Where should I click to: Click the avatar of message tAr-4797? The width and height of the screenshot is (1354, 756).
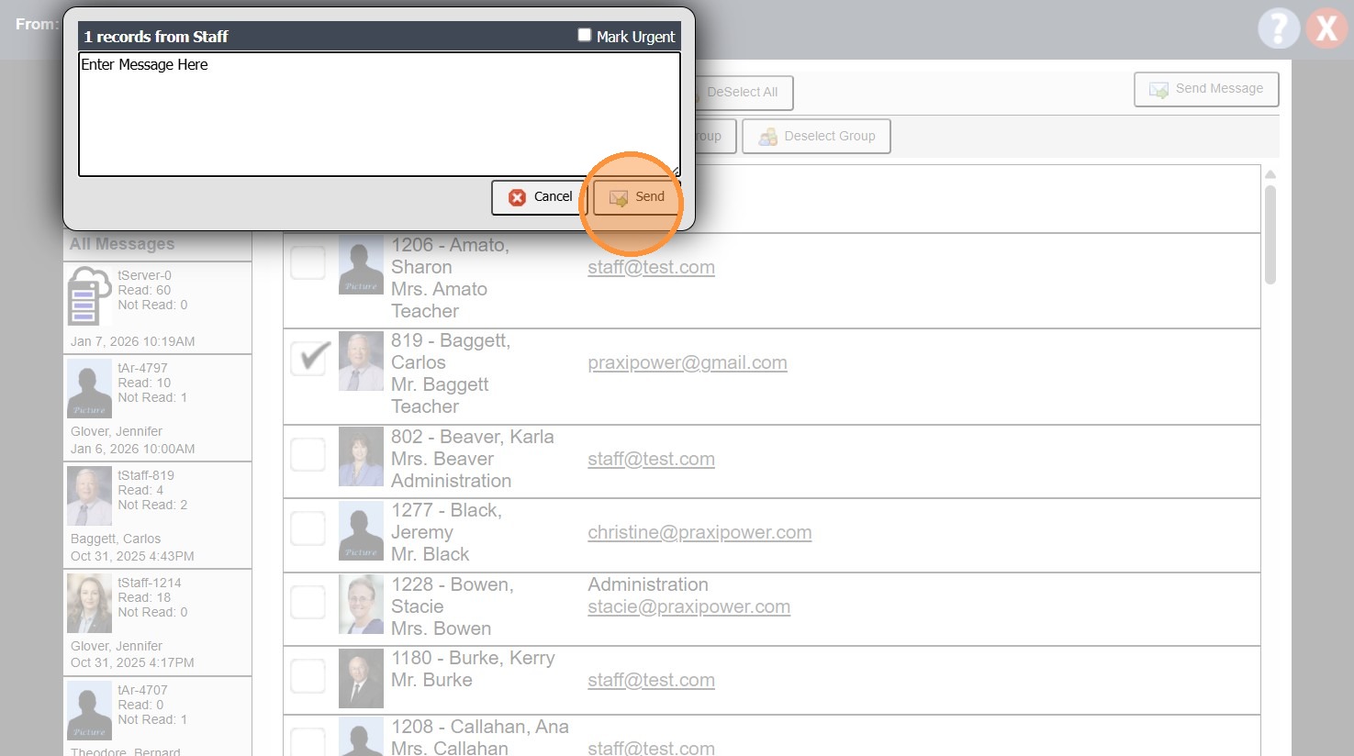89,389
